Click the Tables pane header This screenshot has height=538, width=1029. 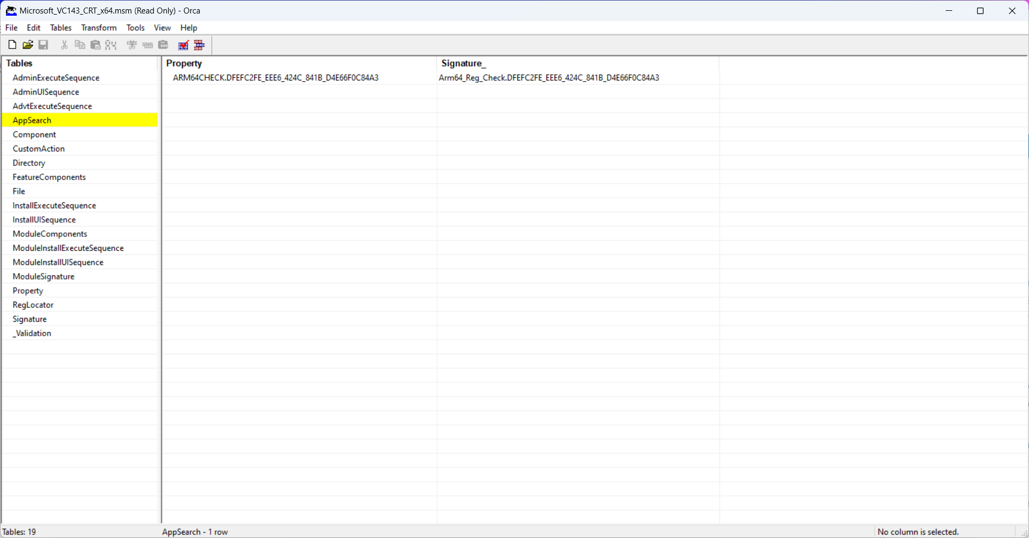point(80,63)
